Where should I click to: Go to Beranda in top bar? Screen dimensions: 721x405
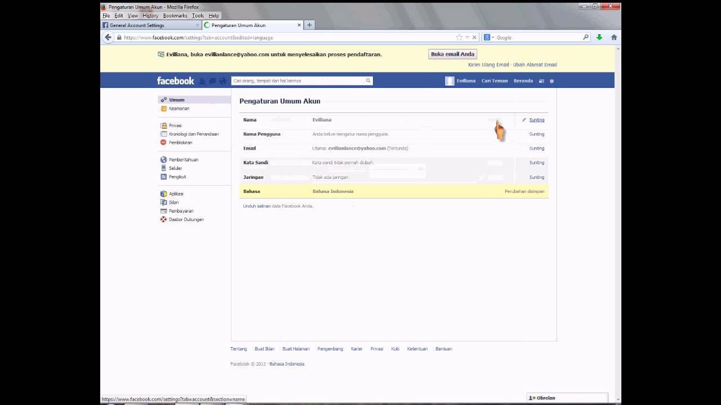click(523, 81)
